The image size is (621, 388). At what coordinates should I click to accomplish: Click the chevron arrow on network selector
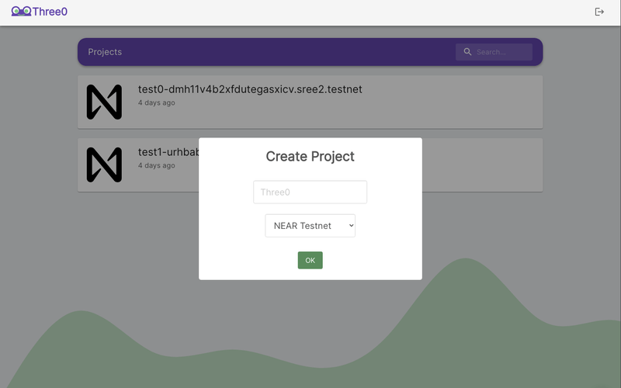click(x=350, y=226)
